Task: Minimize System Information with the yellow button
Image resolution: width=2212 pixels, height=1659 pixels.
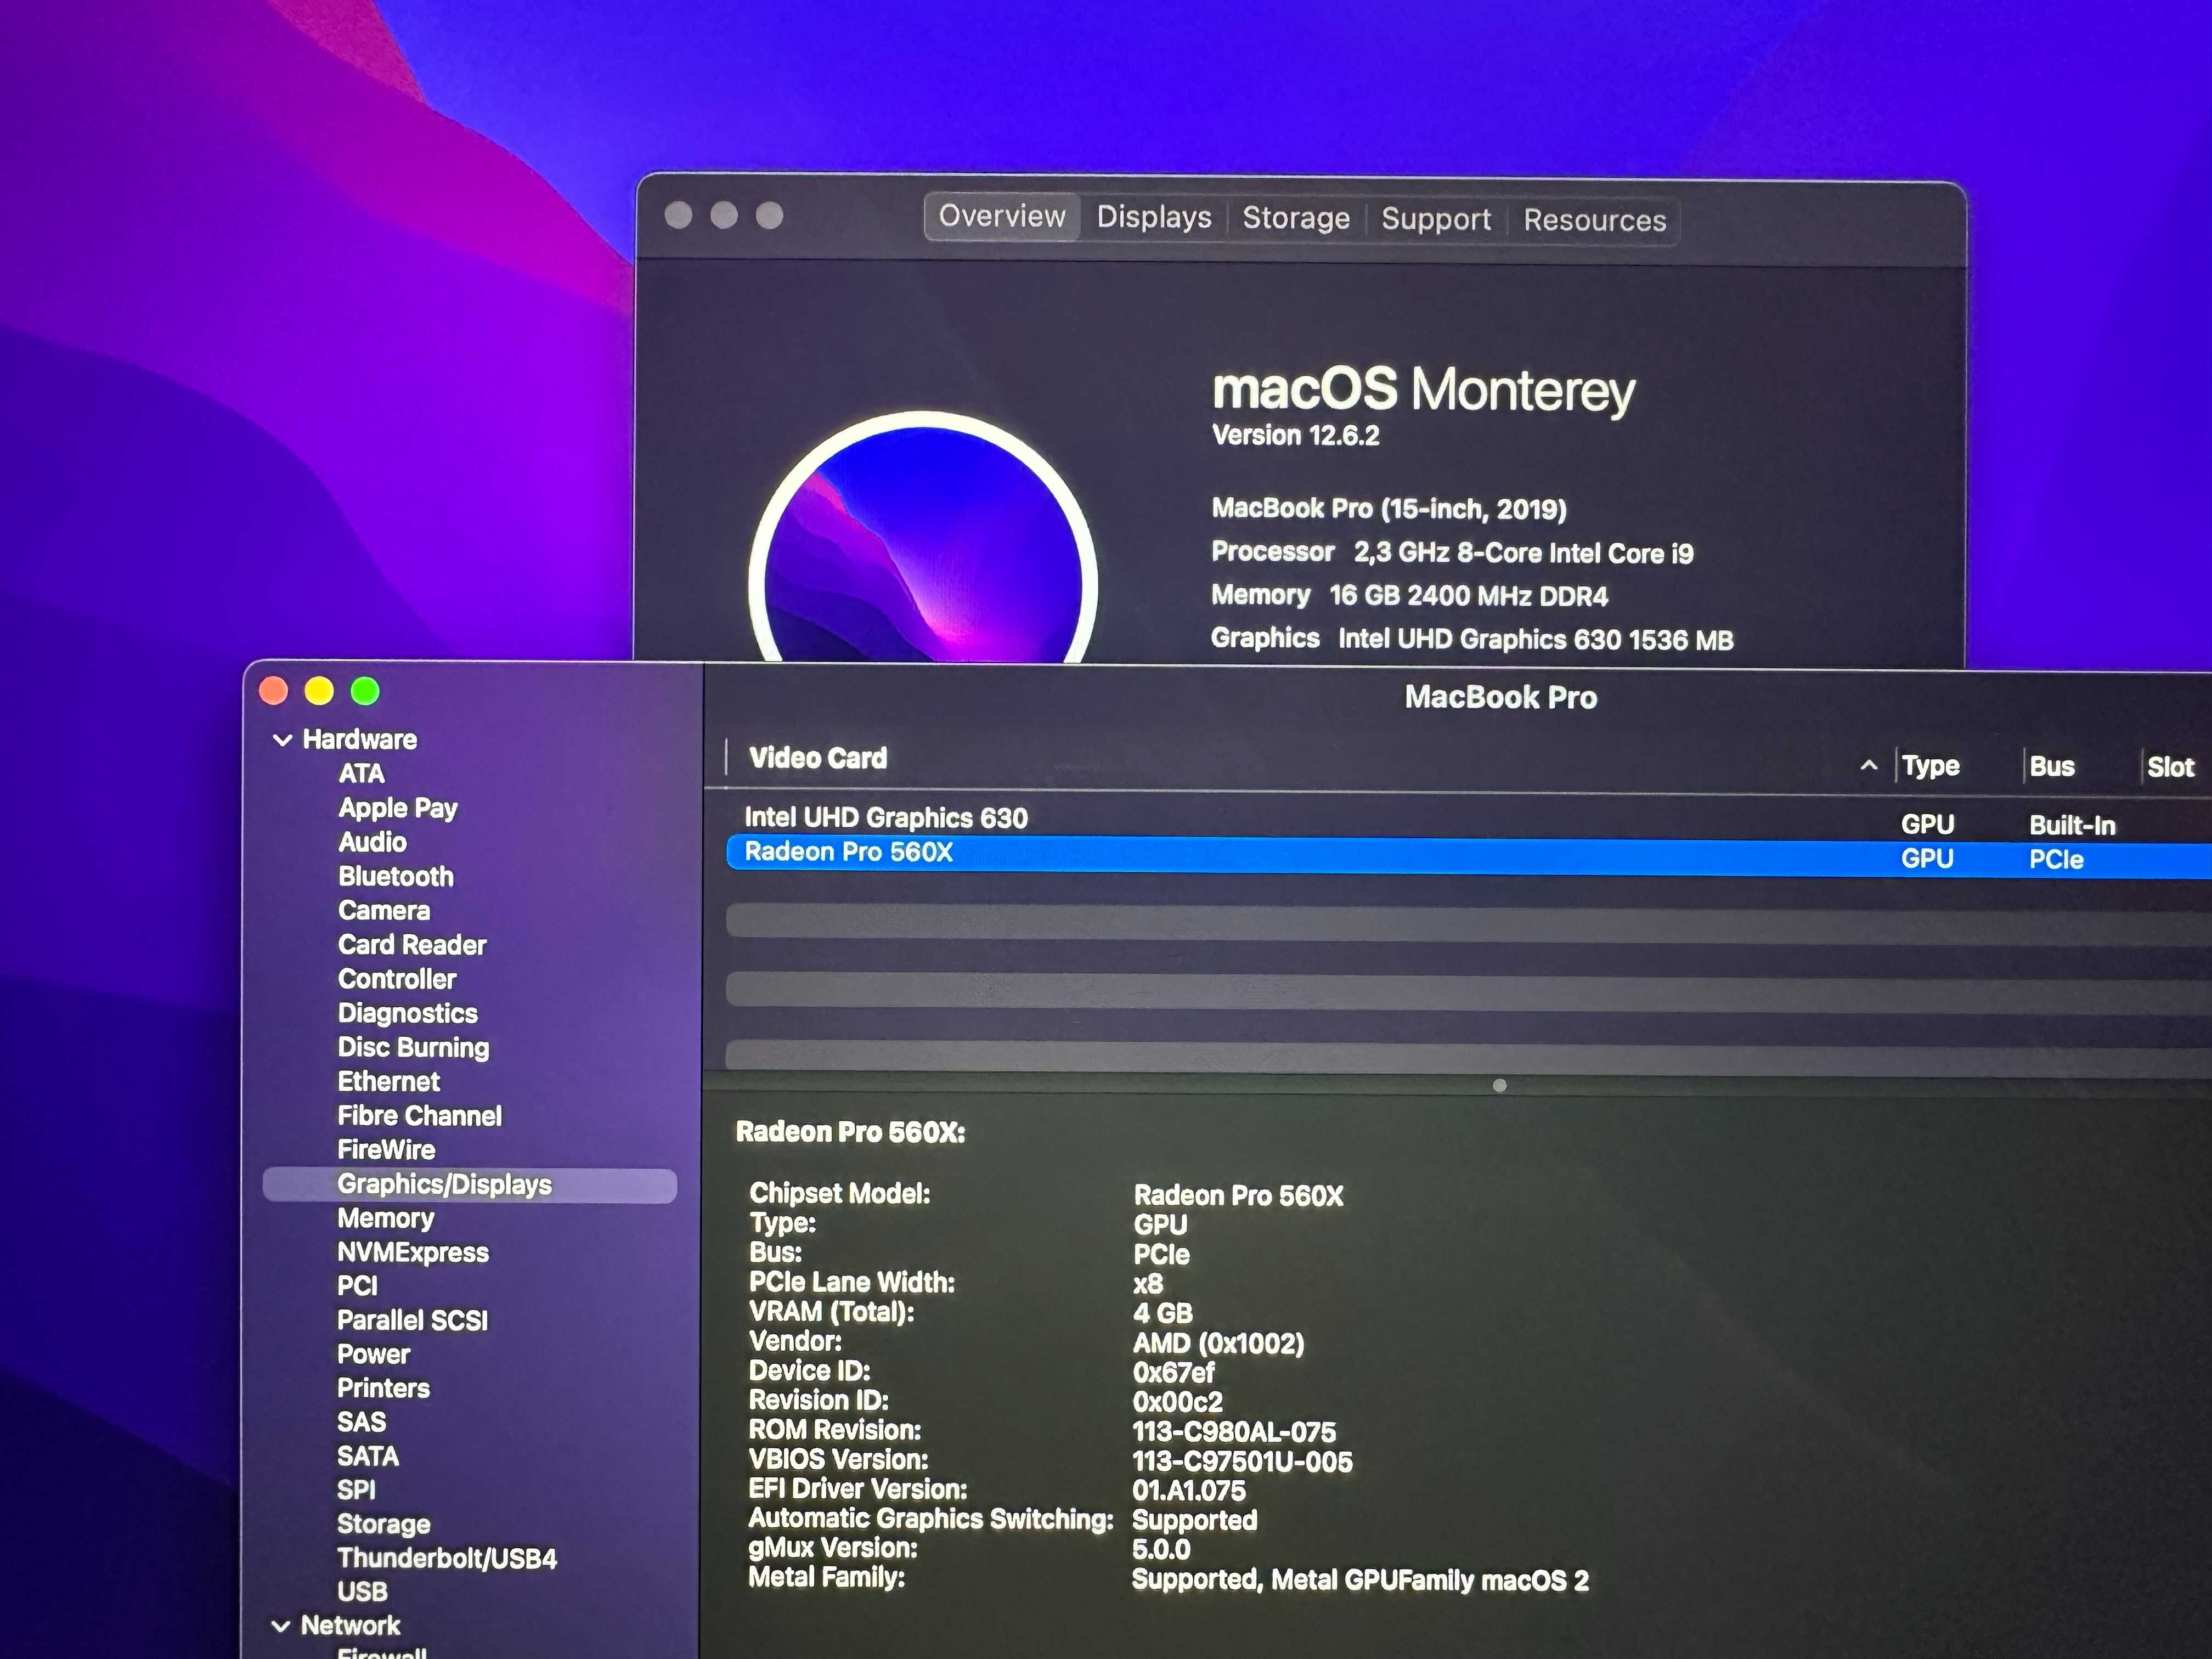Action: (x=319, y=690)
